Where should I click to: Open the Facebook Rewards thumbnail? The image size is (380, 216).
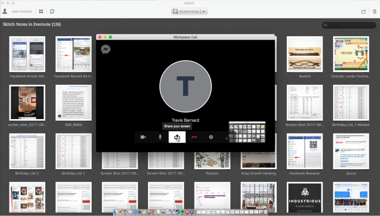tap(305, 151)
